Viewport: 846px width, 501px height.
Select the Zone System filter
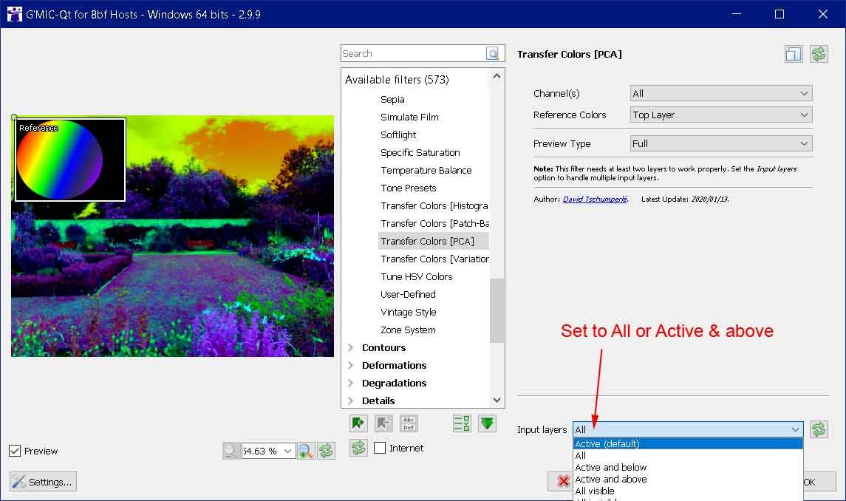408,330
